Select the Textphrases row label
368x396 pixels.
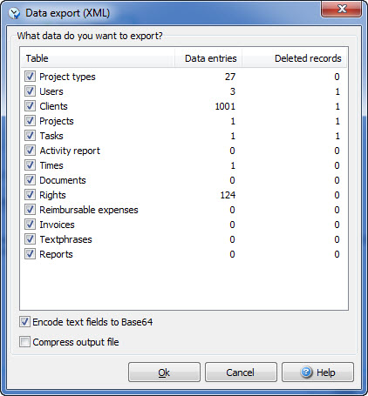click(65, 239)
